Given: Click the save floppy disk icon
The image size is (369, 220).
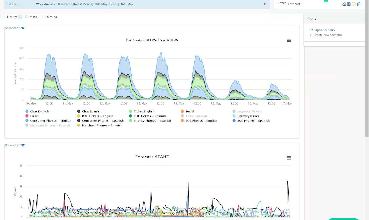Looking at the screenshot, I should click(x=349, y=4).
